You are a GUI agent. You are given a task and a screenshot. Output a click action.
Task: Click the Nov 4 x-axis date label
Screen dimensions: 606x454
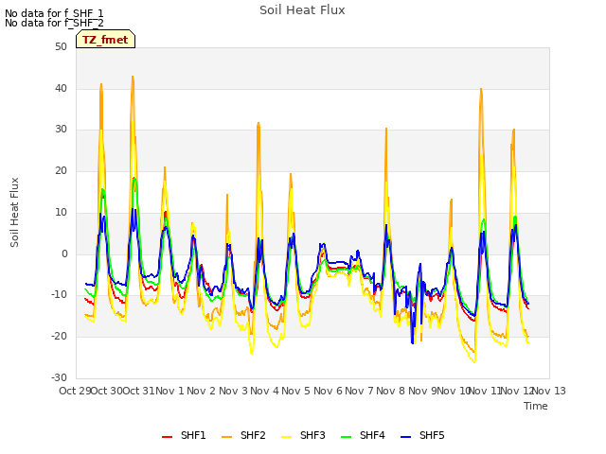tap(265, 391)
